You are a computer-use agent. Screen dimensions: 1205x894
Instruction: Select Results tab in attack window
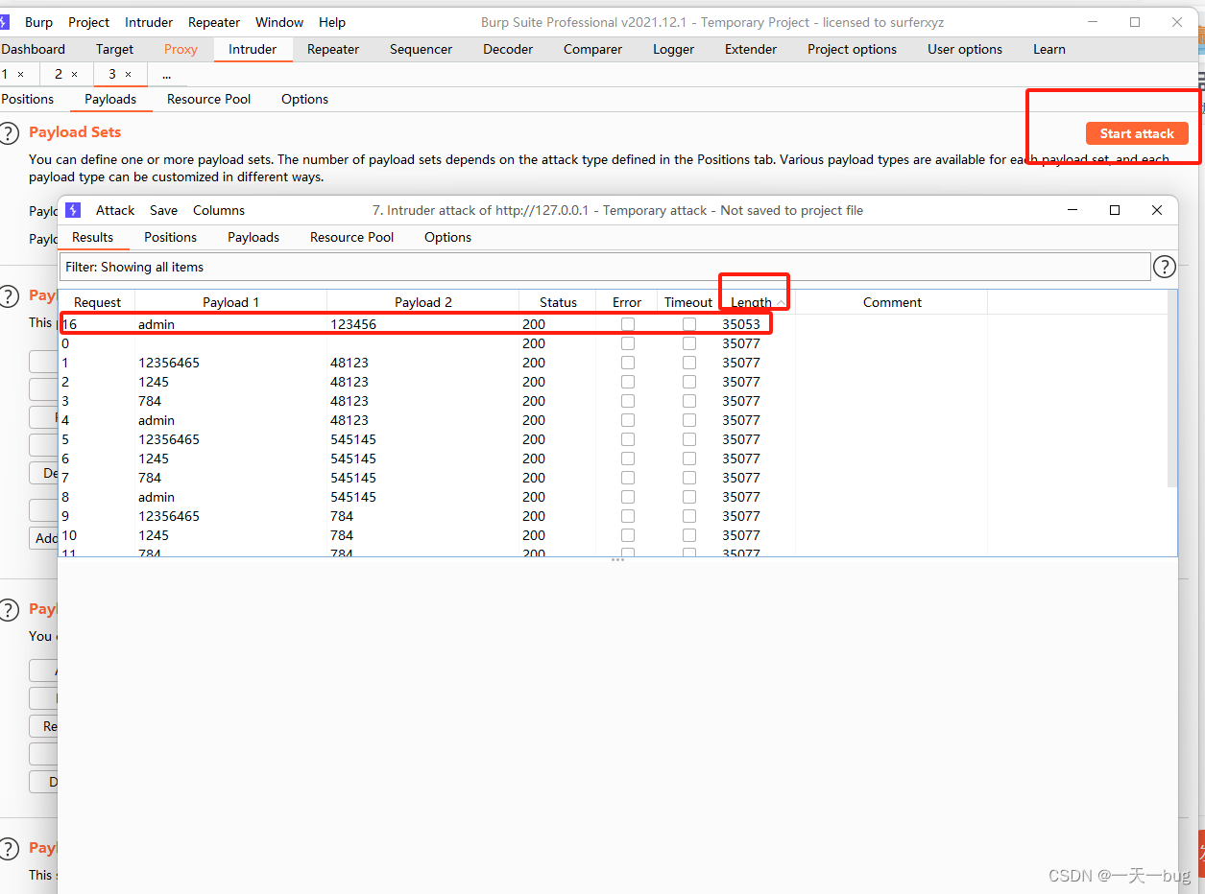pos(93,237)
